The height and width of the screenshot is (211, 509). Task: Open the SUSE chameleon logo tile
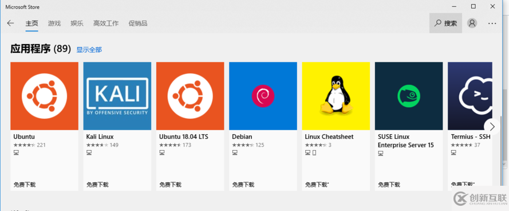(x=409, y=96)
